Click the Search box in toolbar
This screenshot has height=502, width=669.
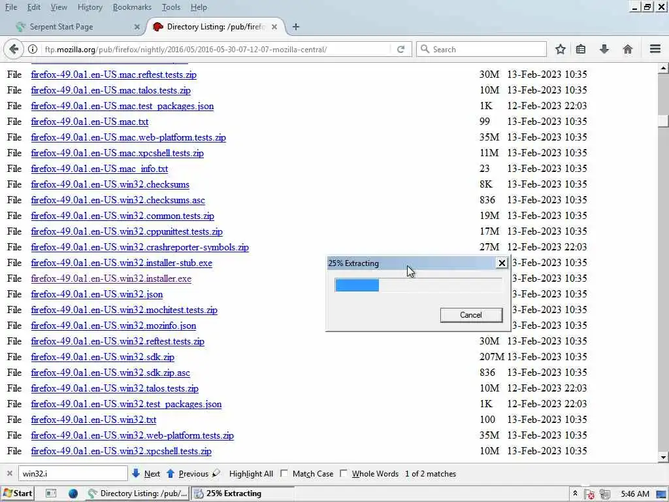click(x=481, y=50)
